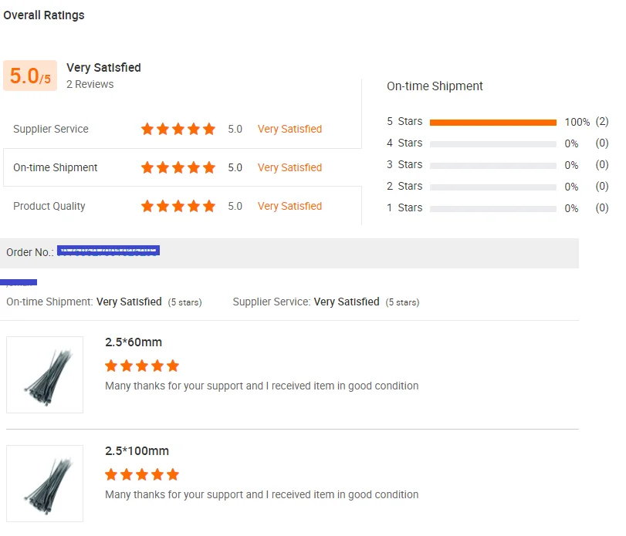Open the 2.5*100mm cable tie thumbnail
The image size is (626, 536).
[x=45, y=484]
